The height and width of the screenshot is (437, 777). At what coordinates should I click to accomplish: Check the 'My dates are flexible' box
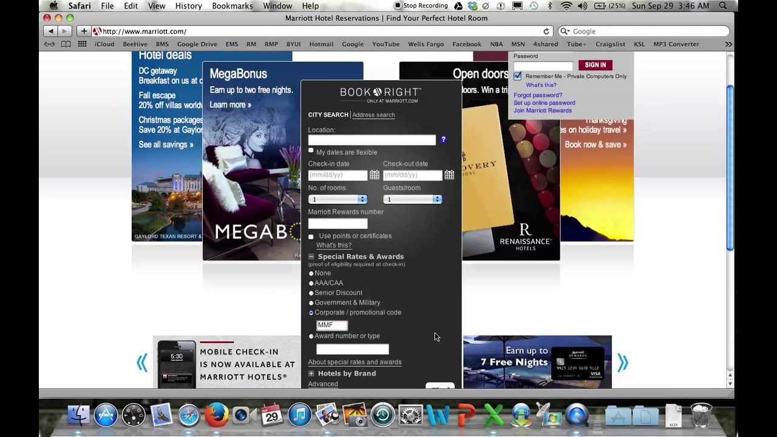pyautogui.click(x=311, y=151)
